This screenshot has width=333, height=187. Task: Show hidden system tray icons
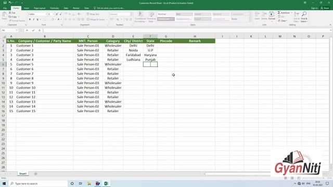[295, 183]
